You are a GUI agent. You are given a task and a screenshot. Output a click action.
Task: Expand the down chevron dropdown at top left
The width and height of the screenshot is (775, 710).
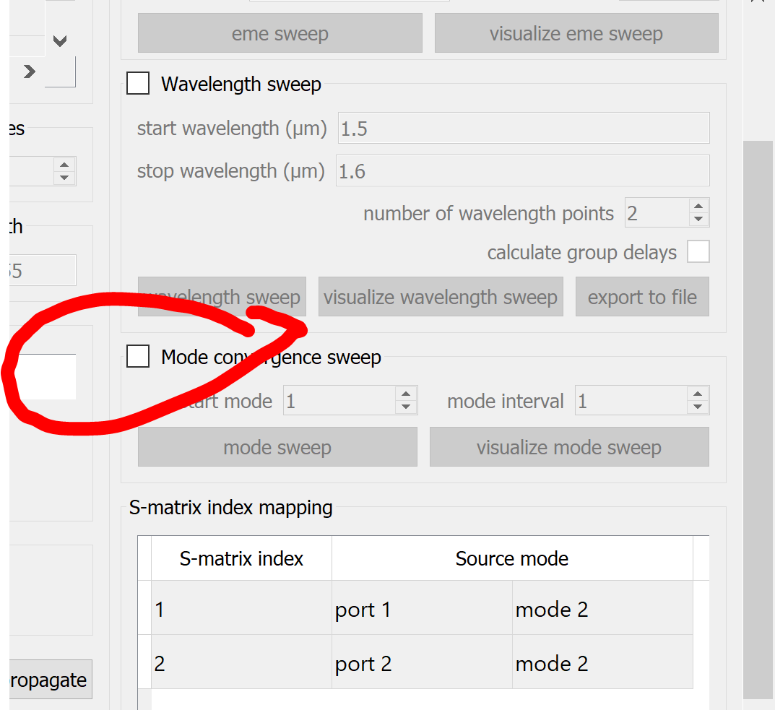(60, 41)
